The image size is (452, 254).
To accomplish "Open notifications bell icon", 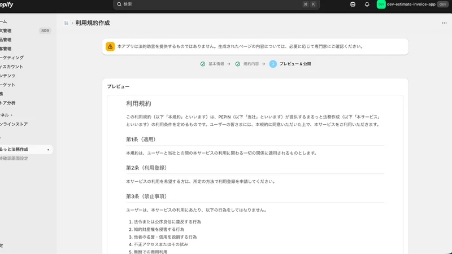I will 367,5.
